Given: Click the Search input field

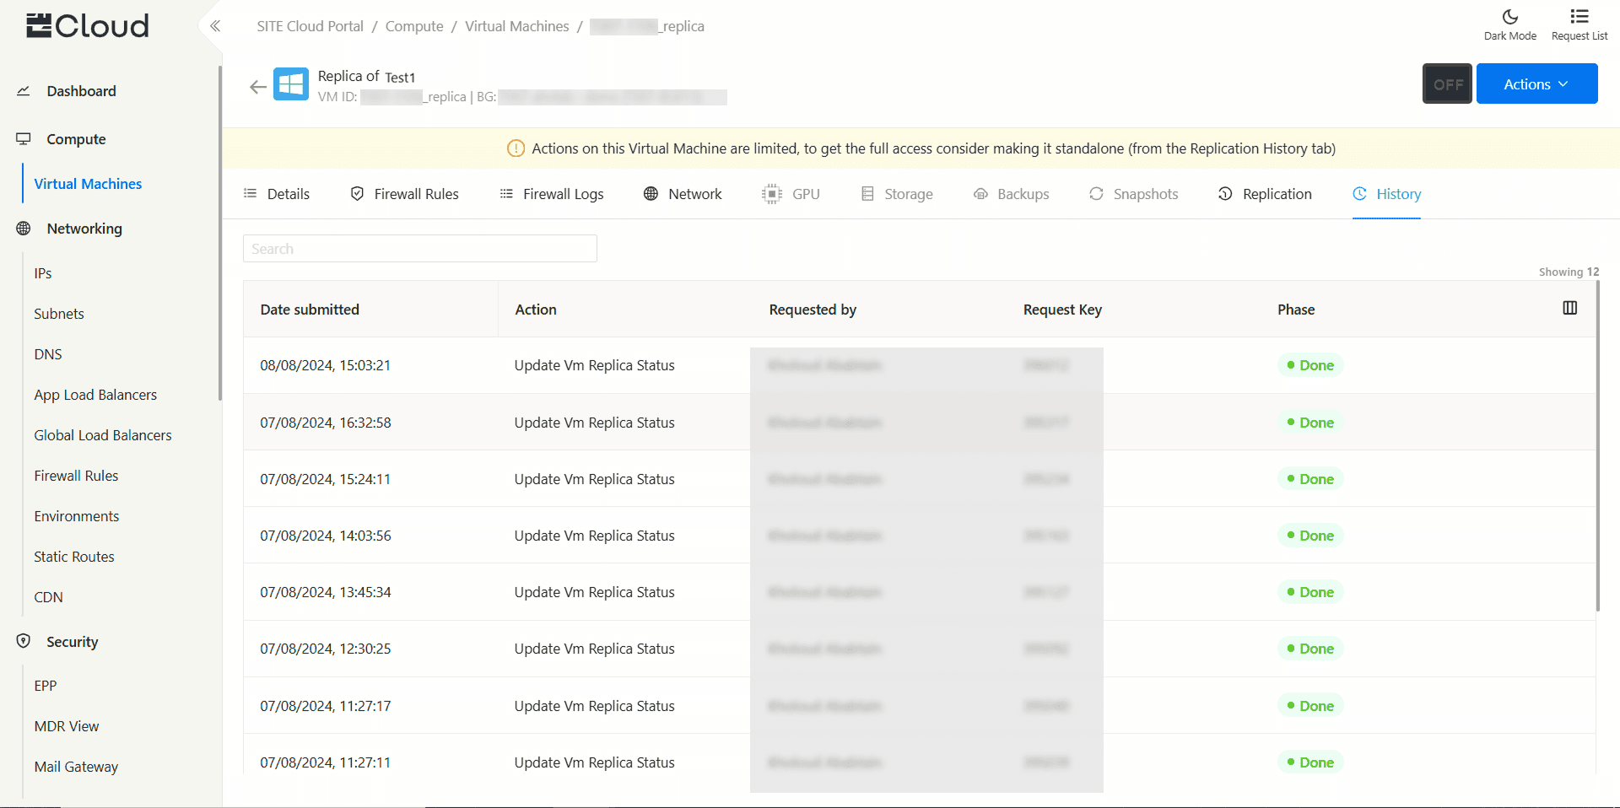Looking at the screenshot, I should 419,249.
